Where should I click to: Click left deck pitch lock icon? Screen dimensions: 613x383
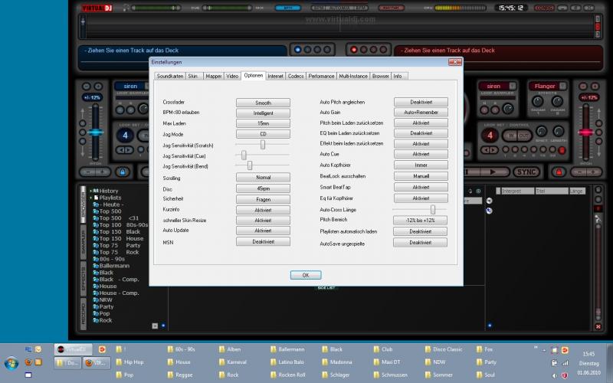pyautogui.click(x=123, y=172)
